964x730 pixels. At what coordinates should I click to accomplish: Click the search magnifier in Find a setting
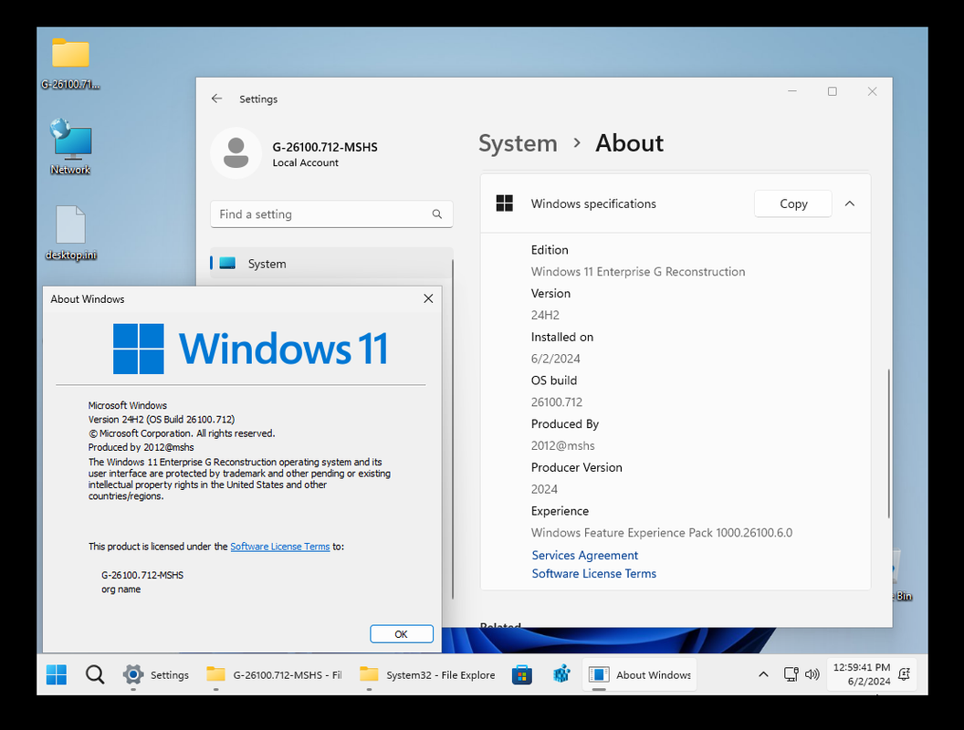(436, 214)
